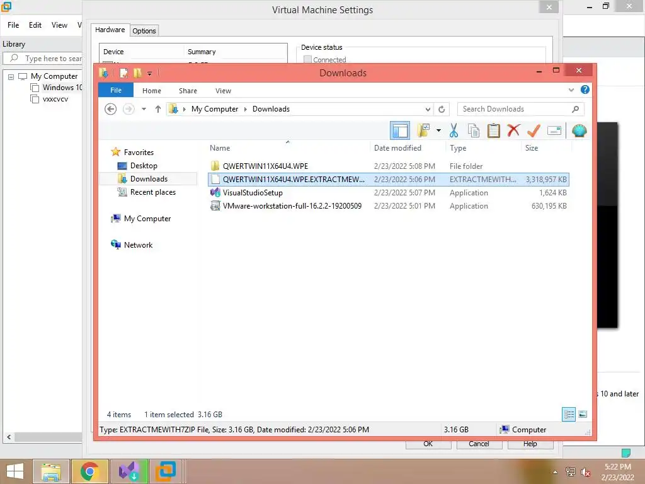Click the Up one level arrow
The height and width of the screenshot is (484, 645).
[158, 109]
